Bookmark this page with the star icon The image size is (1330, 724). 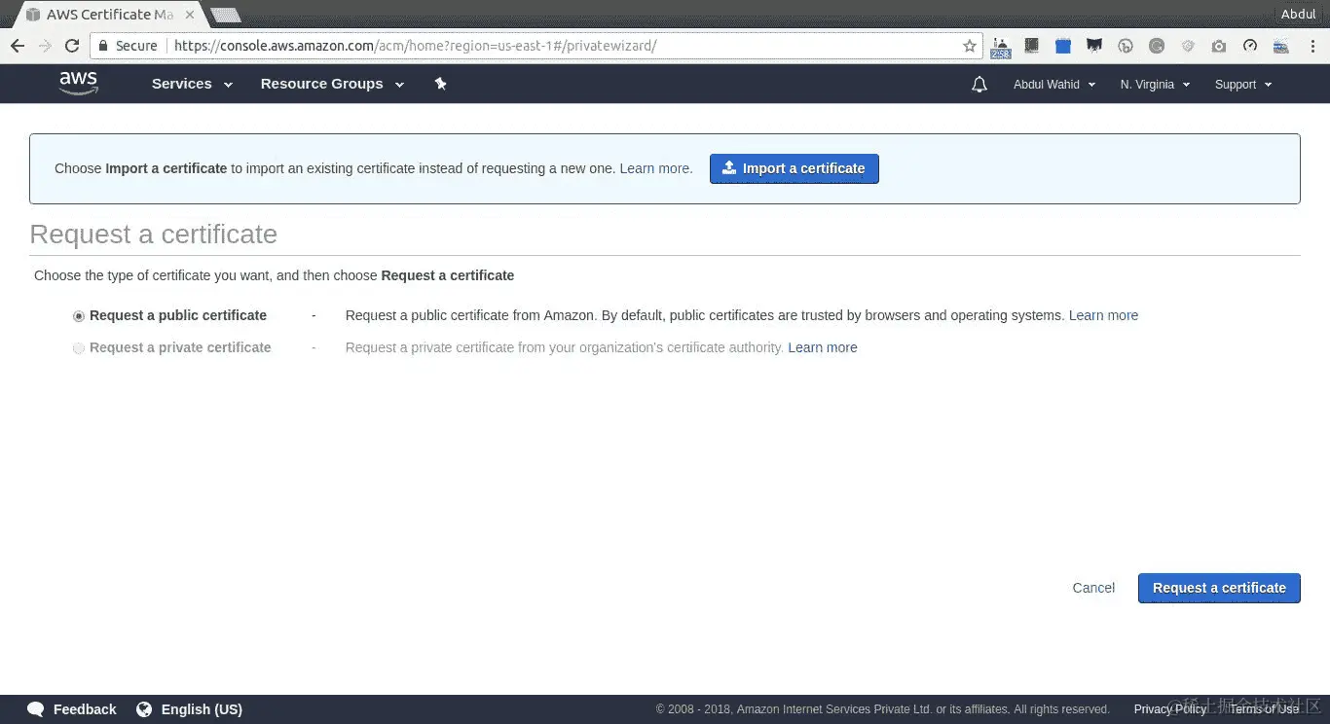click(970, 46)
